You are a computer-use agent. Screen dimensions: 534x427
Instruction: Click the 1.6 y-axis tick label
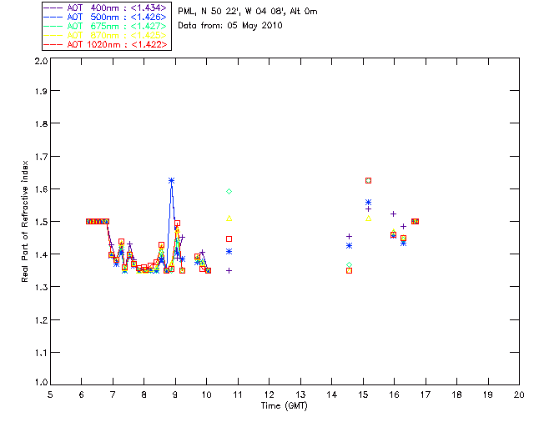tap(41, 189)
